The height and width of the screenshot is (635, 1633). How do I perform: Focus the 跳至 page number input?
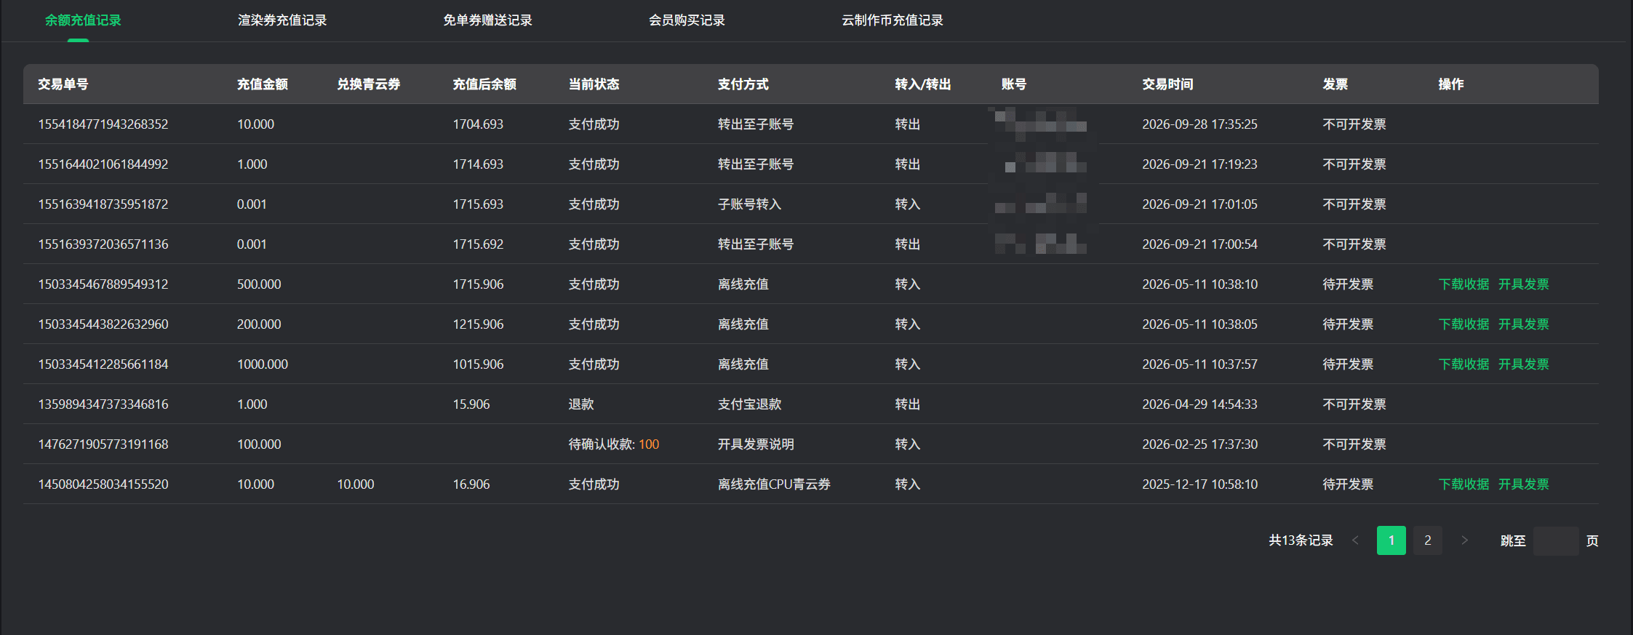(x=1555, y=541)
